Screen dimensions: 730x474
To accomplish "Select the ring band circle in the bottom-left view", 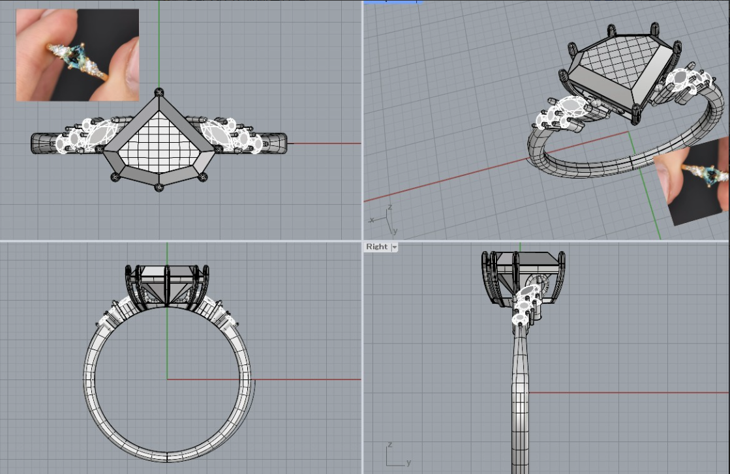I will (x=167, y=380).
